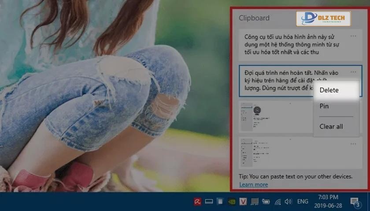Click the gray monitor tray icon
Screen dimensions: 370x211
(x=255, y=202)
